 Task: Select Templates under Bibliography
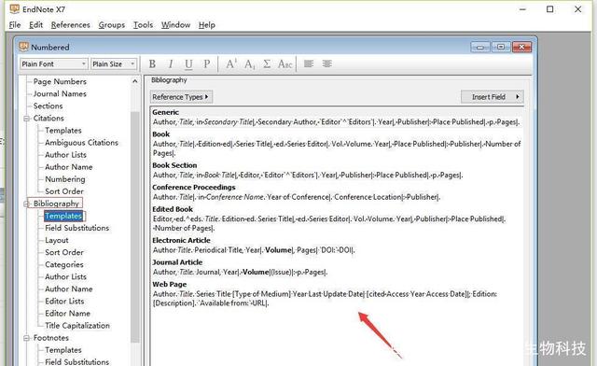click(63, 217)
